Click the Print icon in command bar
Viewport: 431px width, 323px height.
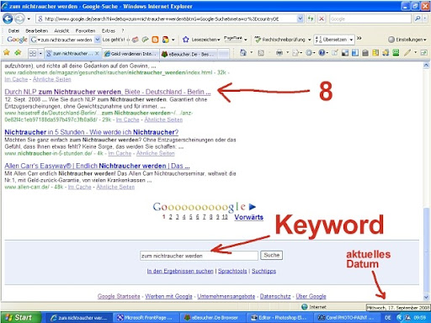(x=279, y=53)
